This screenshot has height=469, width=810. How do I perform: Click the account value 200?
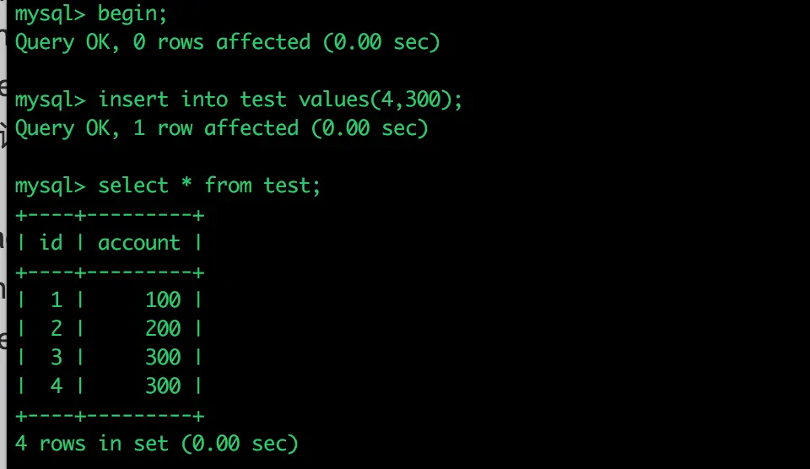click(163, 328)
